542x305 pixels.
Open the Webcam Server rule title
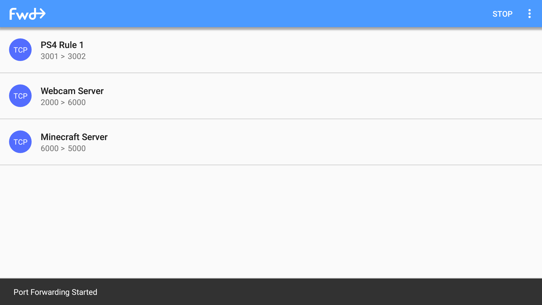click(x=72, y=91)
